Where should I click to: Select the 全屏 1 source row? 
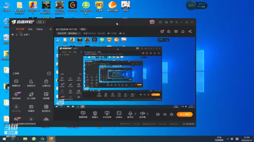coord(31,35)
